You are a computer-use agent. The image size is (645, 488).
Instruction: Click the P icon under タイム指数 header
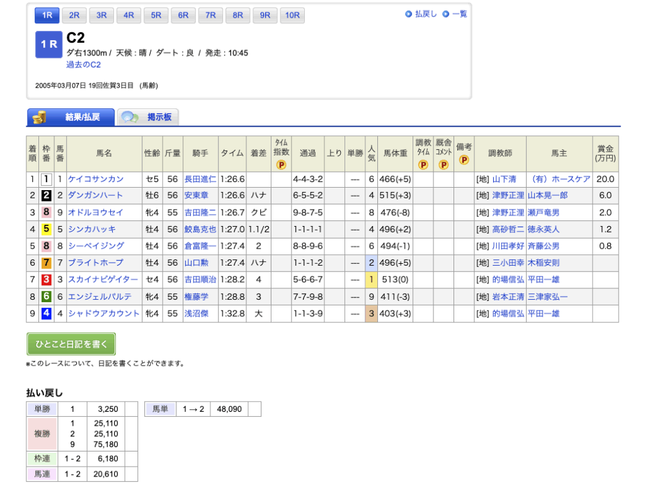pos(282,165)
